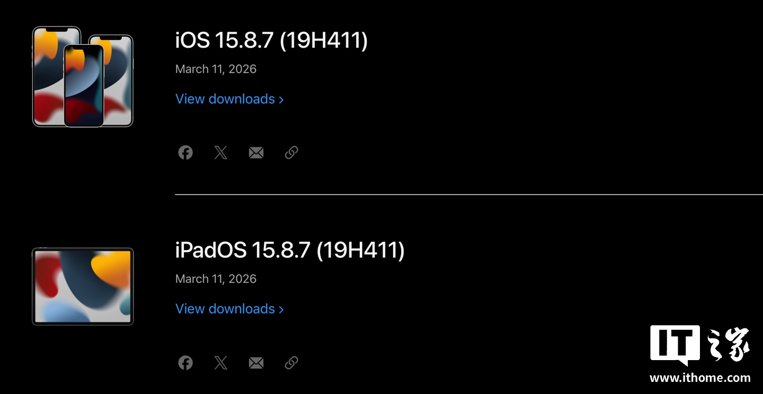Open View downloads for iPadOS 15.8.7
Screen dimensions: 763x394
coord(225,309)
